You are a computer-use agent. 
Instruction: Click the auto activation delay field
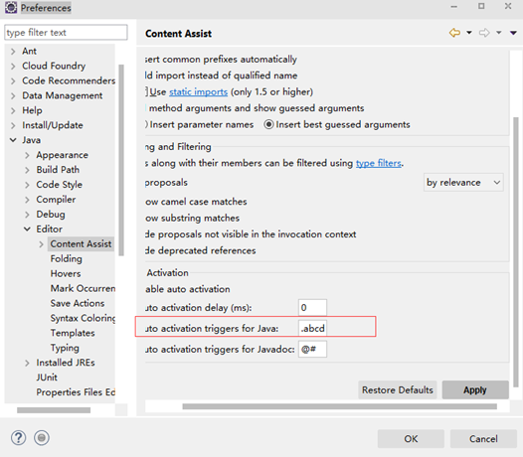pos(312,307)
